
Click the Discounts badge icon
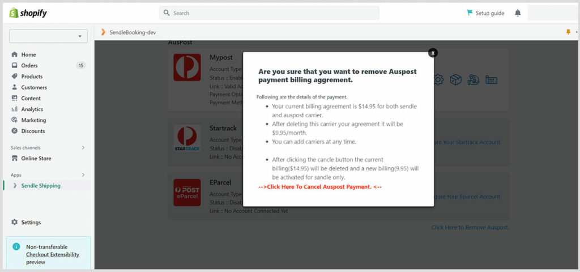tap(14, 131)
